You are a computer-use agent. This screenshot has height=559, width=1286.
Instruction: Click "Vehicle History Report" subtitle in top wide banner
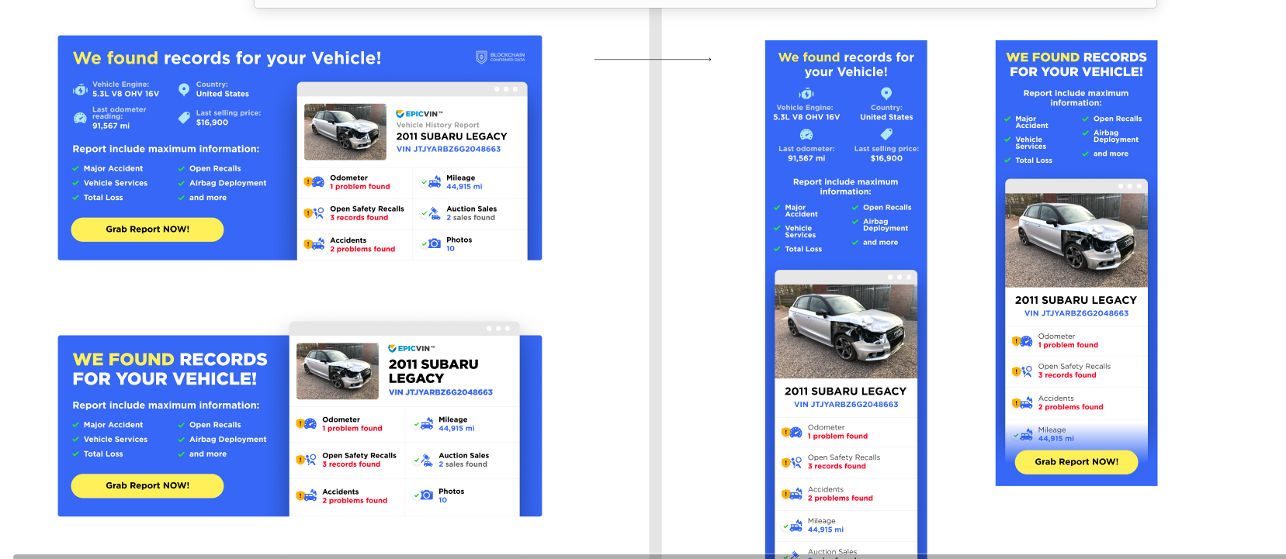point(438,125)
